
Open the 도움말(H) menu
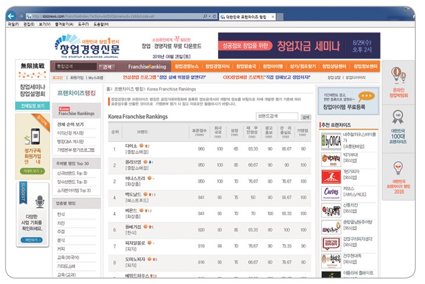click(101, 24)
